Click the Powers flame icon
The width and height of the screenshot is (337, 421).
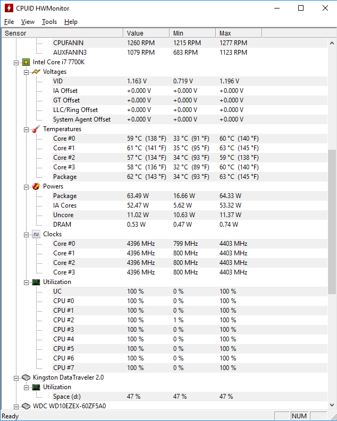click(x=36, y=186)
